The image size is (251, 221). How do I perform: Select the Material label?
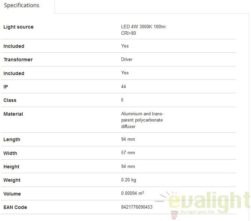coord(13,114)
